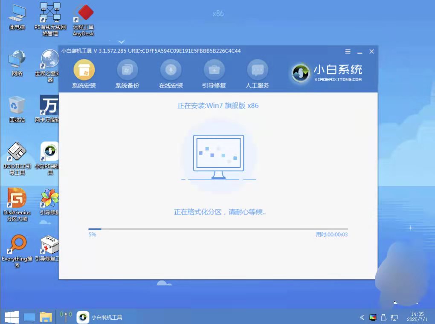Select the 系统安装 (System Install) tab

84,73
